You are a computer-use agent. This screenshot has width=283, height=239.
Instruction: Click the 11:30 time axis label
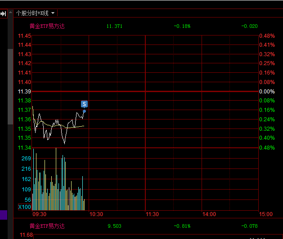point(152,214)
